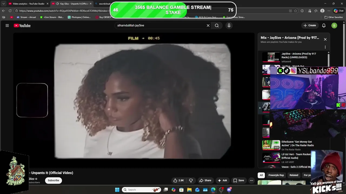
Task: Expand the Other favorites folder
Action: click(x=334, y=17)
